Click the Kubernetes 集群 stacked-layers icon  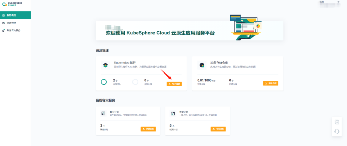coord(106,65)
